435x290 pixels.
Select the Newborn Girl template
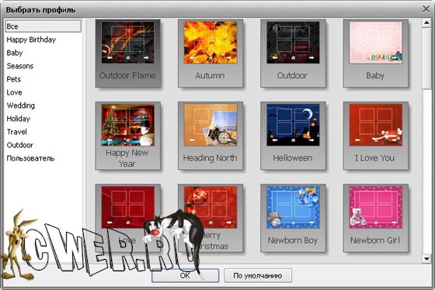[376, 218]
